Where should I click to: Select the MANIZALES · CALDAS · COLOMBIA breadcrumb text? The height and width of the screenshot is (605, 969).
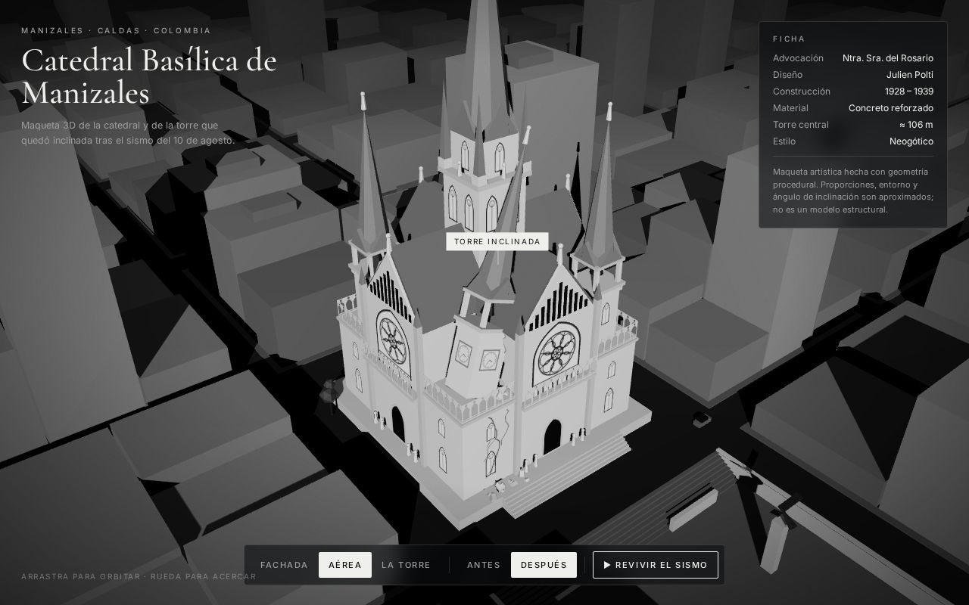pos(116,31)
